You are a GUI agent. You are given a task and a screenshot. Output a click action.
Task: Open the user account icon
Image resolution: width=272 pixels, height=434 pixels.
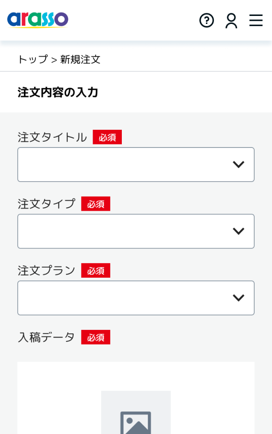231,20
